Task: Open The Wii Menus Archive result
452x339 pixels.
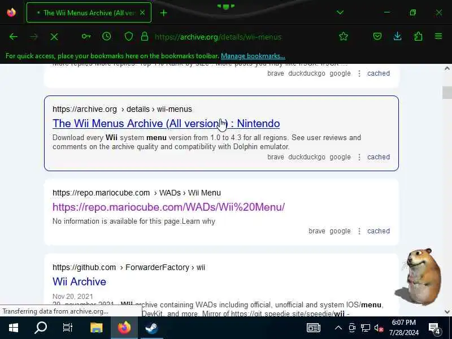Action: pyautogui.click(x=166, y=123)
